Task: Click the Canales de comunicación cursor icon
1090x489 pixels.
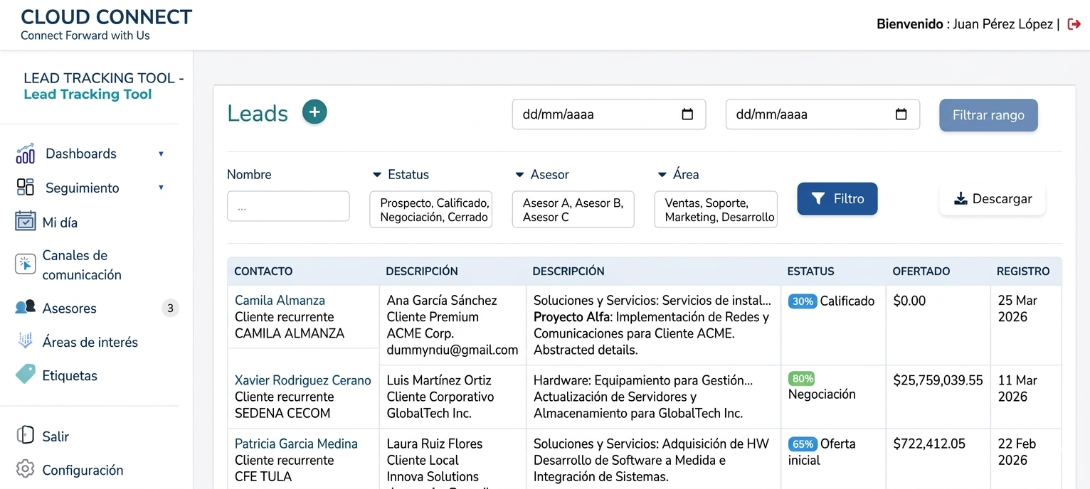Action: [x=25, y=264]
